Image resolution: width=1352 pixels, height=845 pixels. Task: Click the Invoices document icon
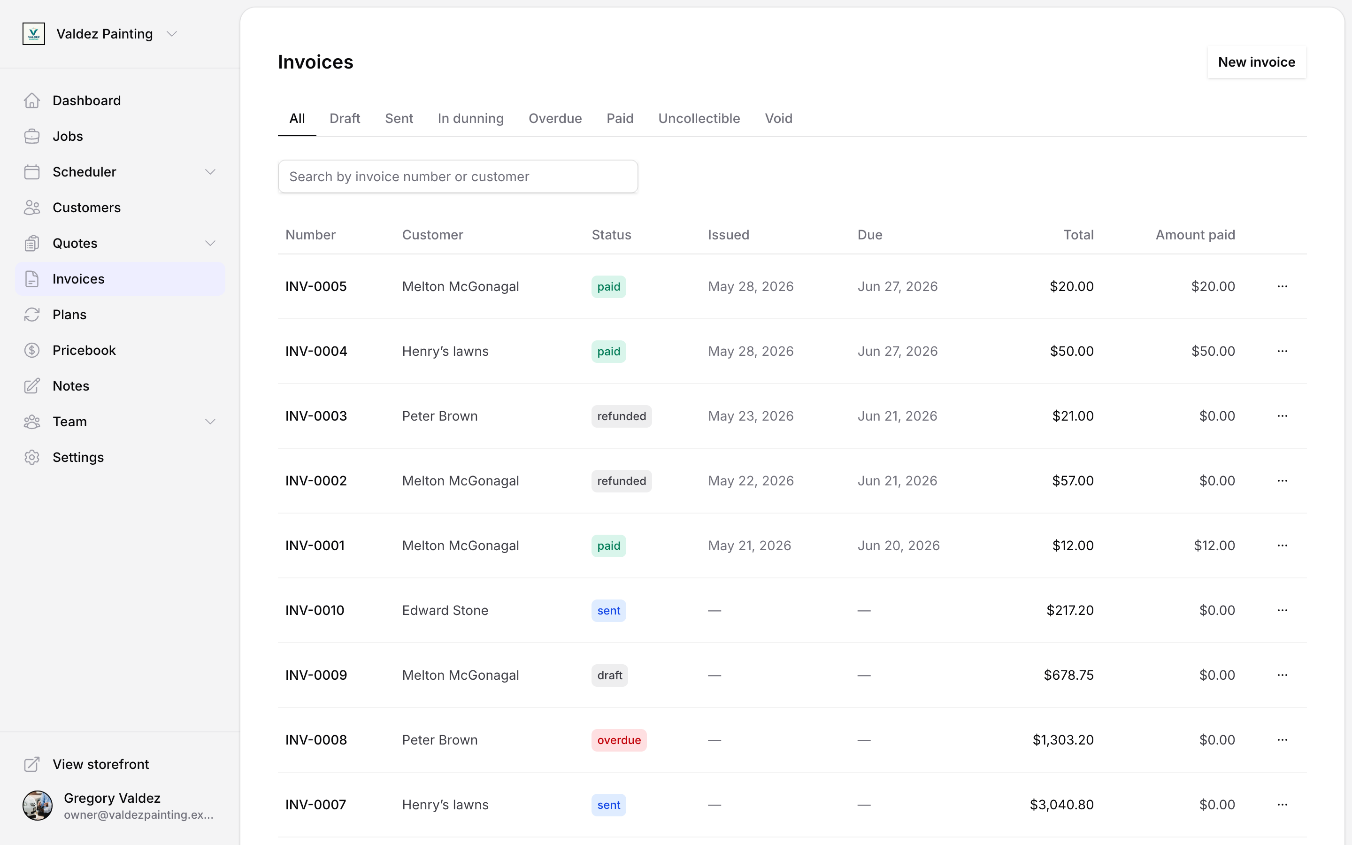pos(32,279)
